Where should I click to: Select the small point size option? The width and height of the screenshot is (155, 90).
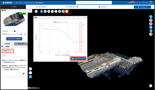click(x=11, y=31)
